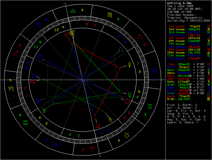Select the red ASC Ascendant label in chart

coord(34,81)
